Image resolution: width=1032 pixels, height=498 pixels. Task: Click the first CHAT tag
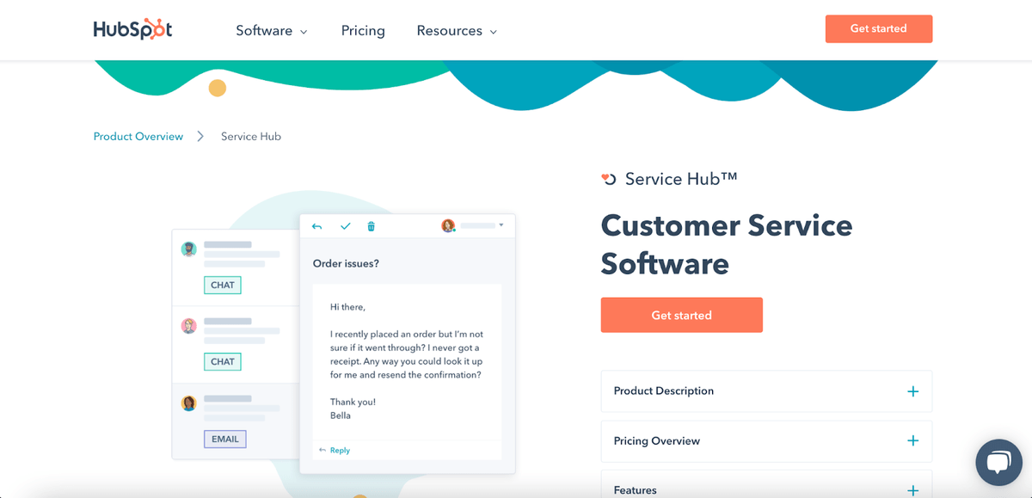tap(223, 285)
